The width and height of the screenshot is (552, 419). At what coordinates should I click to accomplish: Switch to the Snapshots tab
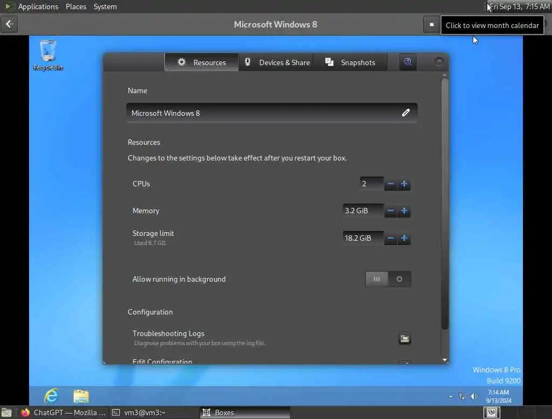[x=350, y=62]
